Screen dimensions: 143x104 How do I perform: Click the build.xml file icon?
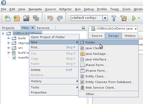click(14, 53)
